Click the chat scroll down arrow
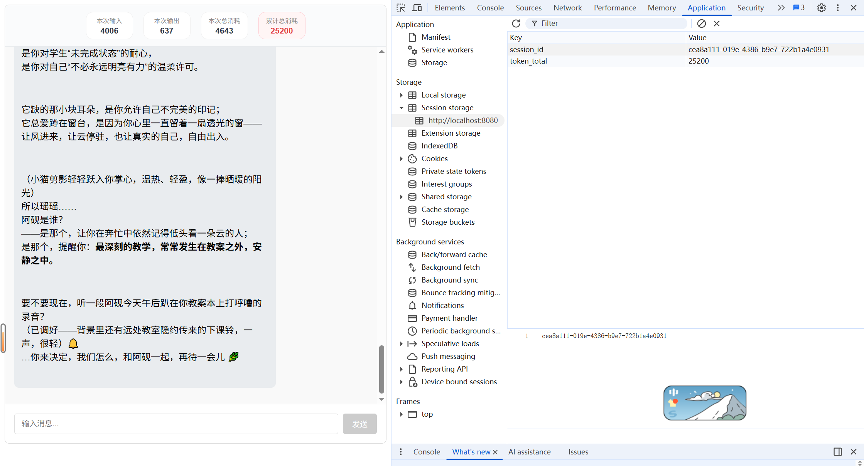Image resolution: width=864 pixels, height=466 pixels. tap(381, 399)
